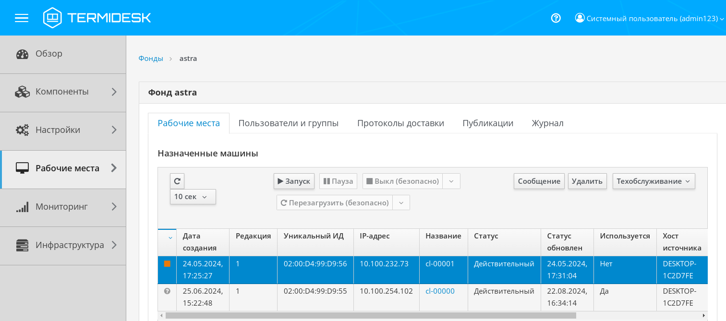Open the 10 сек refresh interval dropdown
This screenshot has height=321, width=726.
193,197
